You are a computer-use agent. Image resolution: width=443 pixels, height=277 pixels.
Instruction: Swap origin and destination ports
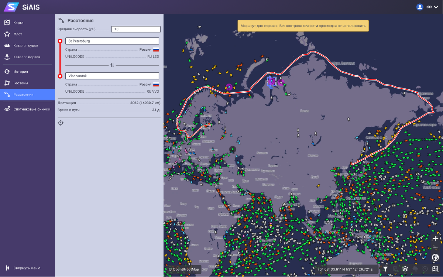tap(112, 65)
